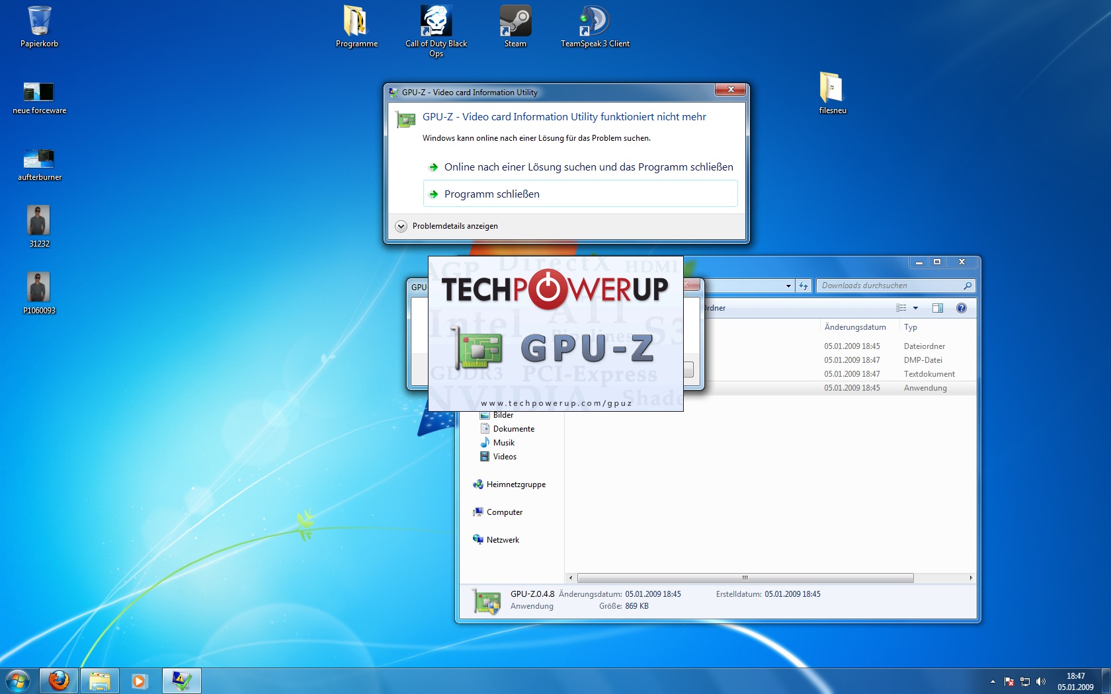1111x694 pixels.
Task: Open Bilder library in navigation pane
Action: click(497, 415)
